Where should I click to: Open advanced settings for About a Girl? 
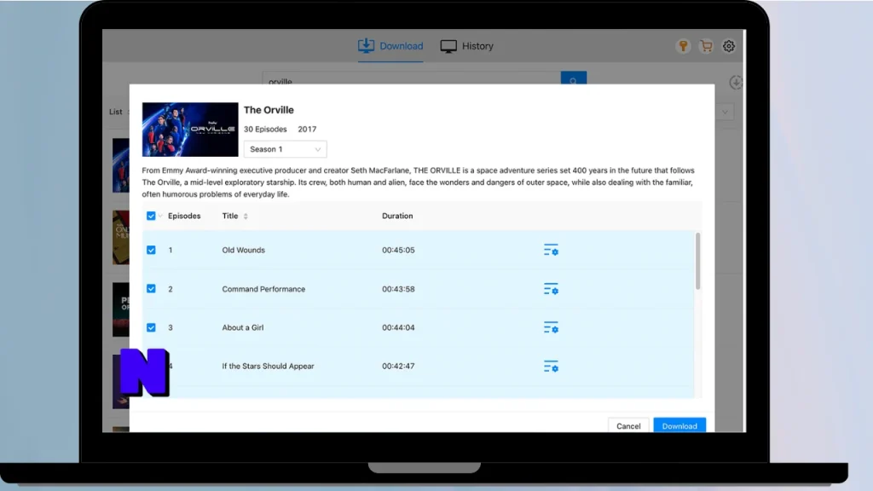[x=551, y=327]
